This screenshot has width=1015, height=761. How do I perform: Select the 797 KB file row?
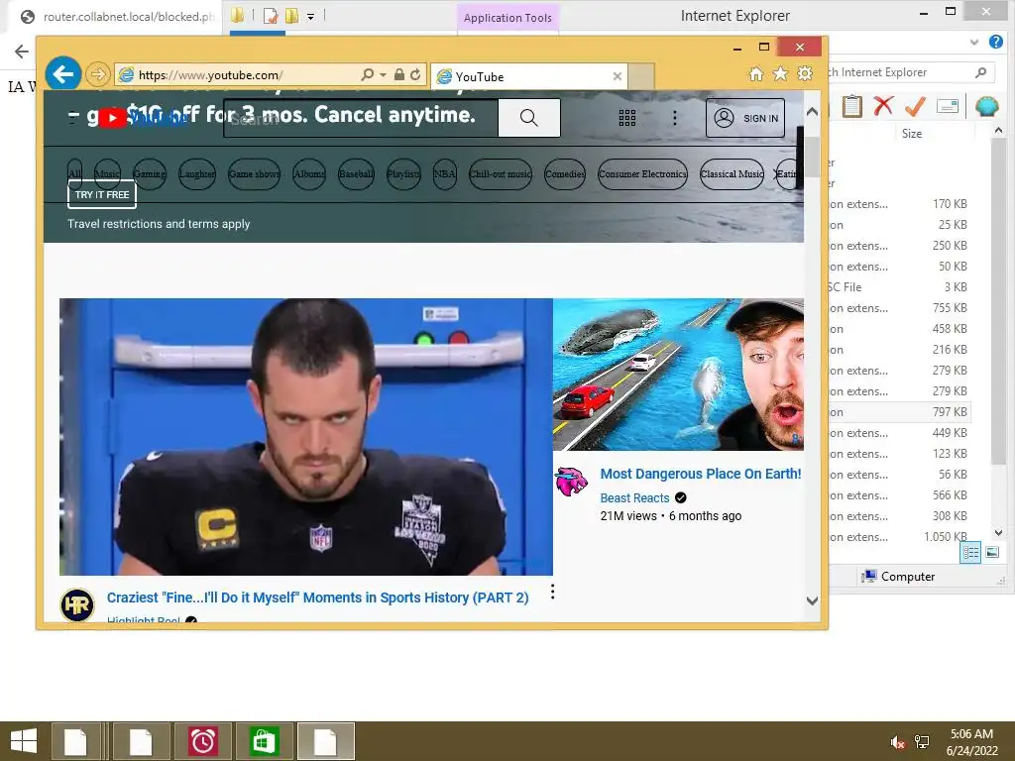click(900, 412)
